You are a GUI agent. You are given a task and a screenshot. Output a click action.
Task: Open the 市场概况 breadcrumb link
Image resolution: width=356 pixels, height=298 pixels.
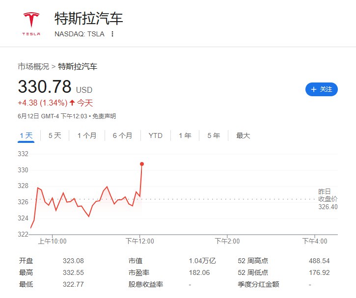[33, 66]
